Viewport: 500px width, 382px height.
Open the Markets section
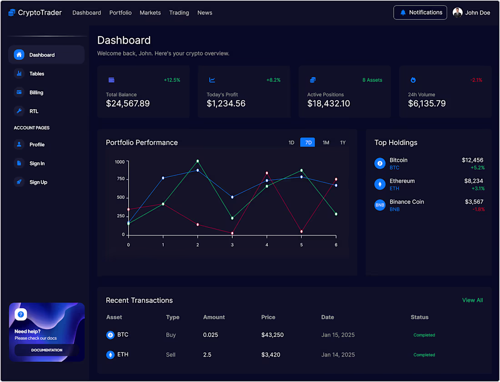[150, 13]
